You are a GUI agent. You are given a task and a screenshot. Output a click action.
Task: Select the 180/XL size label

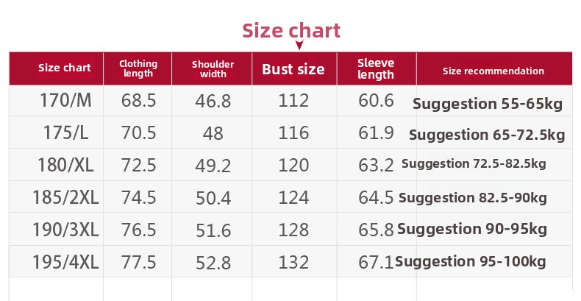65,165
